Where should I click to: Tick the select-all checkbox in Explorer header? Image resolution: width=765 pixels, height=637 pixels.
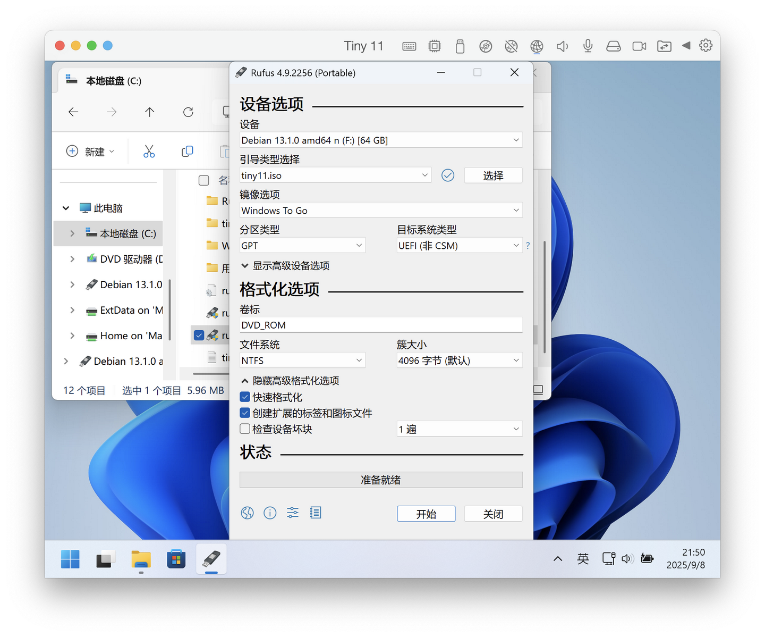coord(204,180)
